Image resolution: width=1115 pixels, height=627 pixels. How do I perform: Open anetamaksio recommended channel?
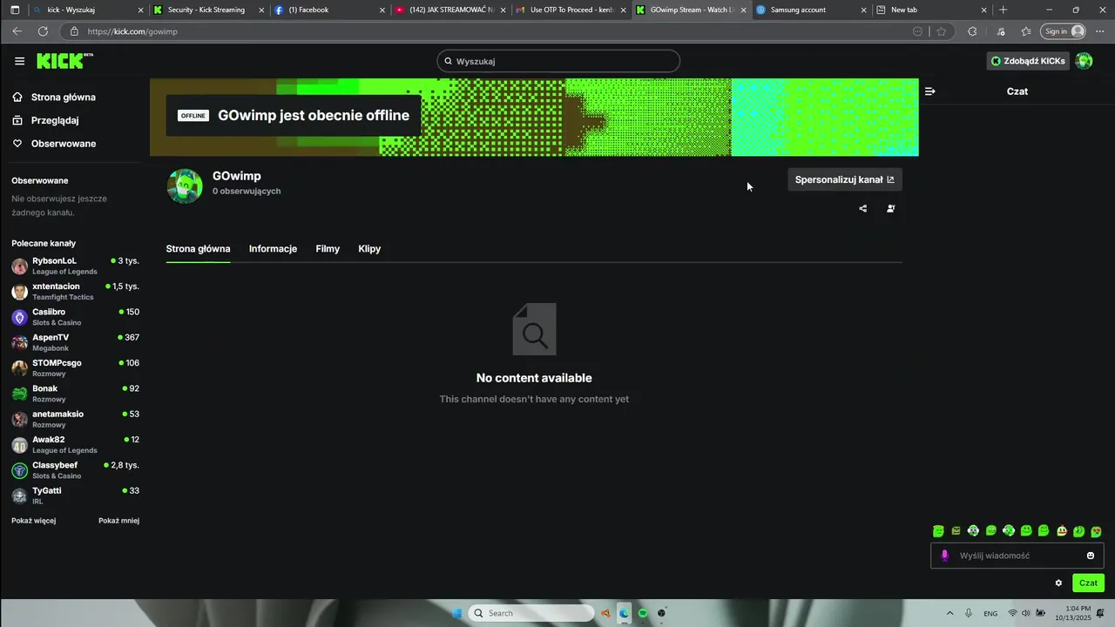click(x=75, y=419)
